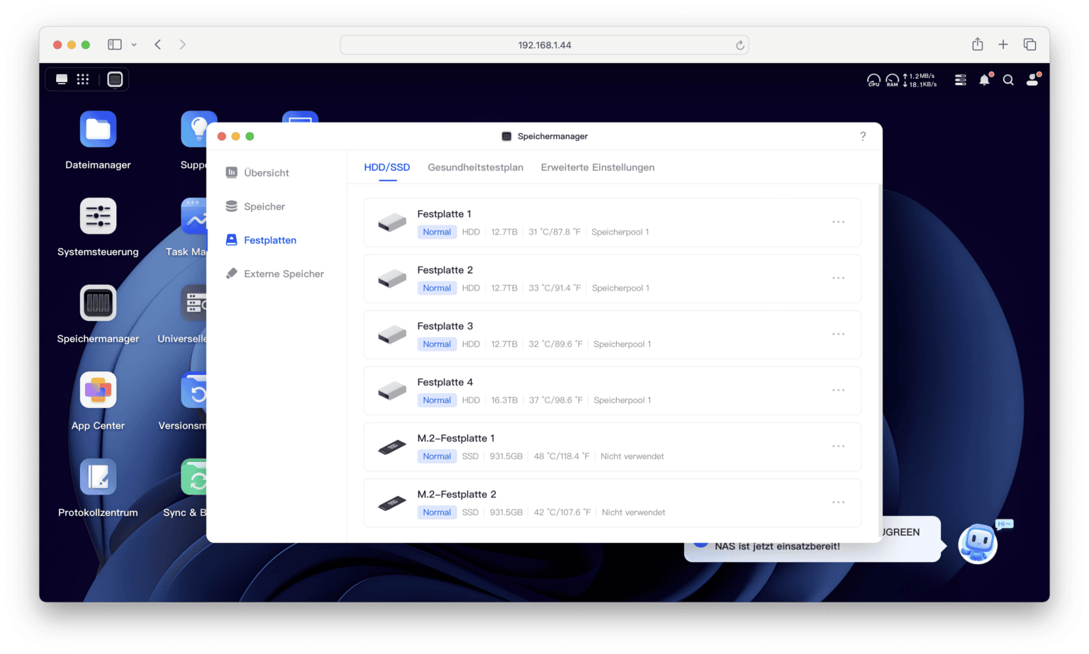This screenshot has width=1089, height=654.
Task: Select the Speichermanager taskbar icon
Action: click(115, 79)
